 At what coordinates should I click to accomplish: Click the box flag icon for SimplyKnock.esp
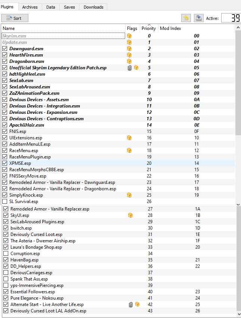(129, 195)
